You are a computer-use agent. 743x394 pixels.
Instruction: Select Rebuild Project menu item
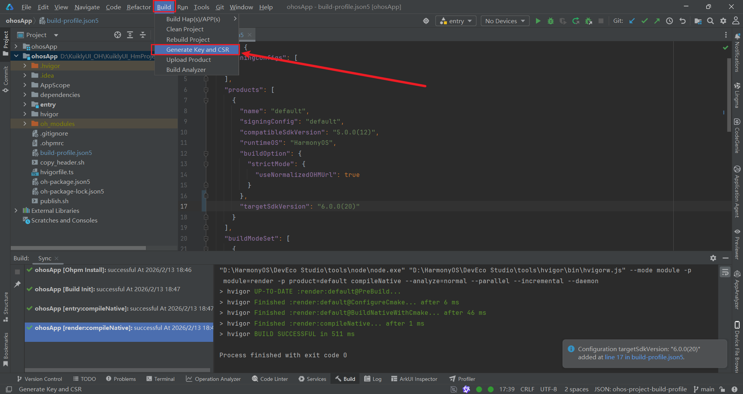197,39
